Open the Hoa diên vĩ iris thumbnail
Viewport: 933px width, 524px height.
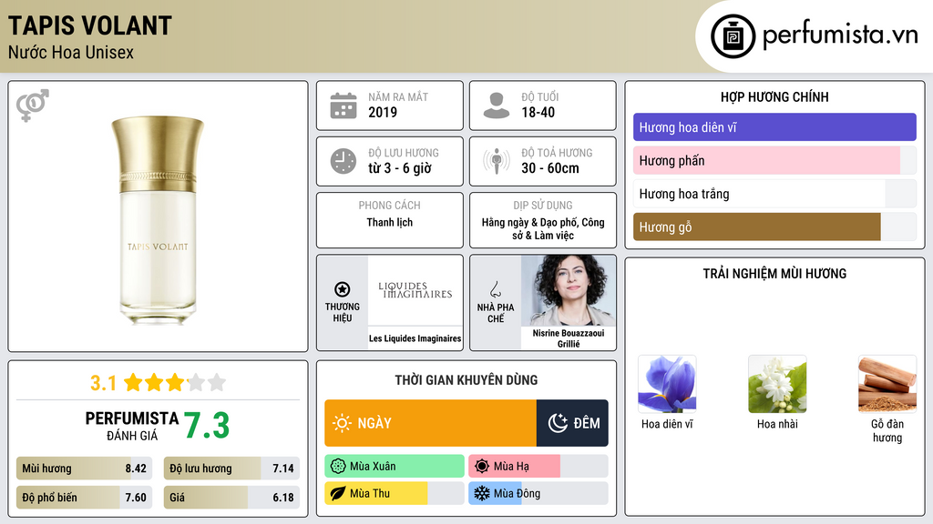click(x=667, y=384)
